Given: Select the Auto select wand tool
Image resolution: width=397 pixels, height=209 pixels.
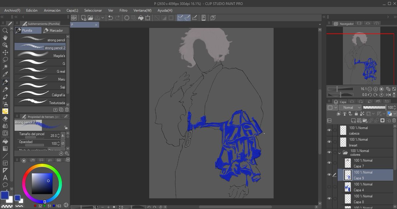Looking at the screenshot, I should 5,67.
